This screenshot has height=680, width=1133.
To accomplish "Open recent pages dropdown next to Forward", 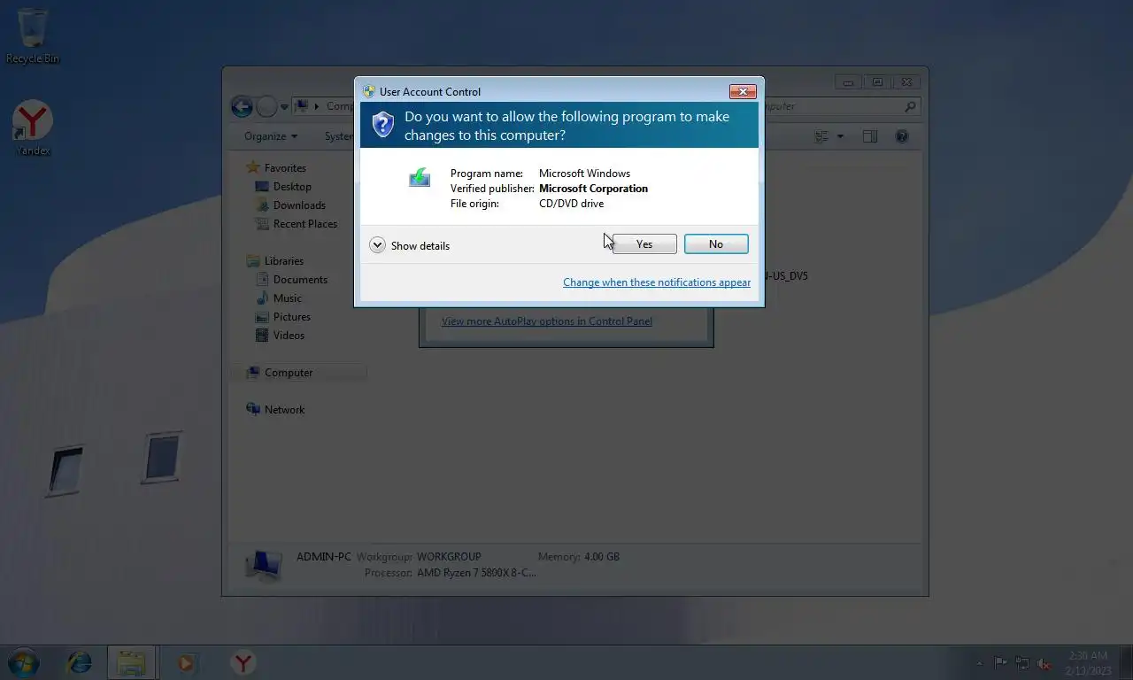I will (x=284, y=107).
